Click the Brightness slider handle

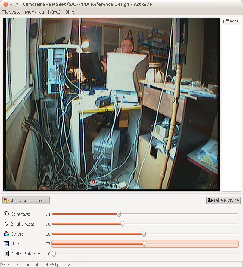[123, 224]
